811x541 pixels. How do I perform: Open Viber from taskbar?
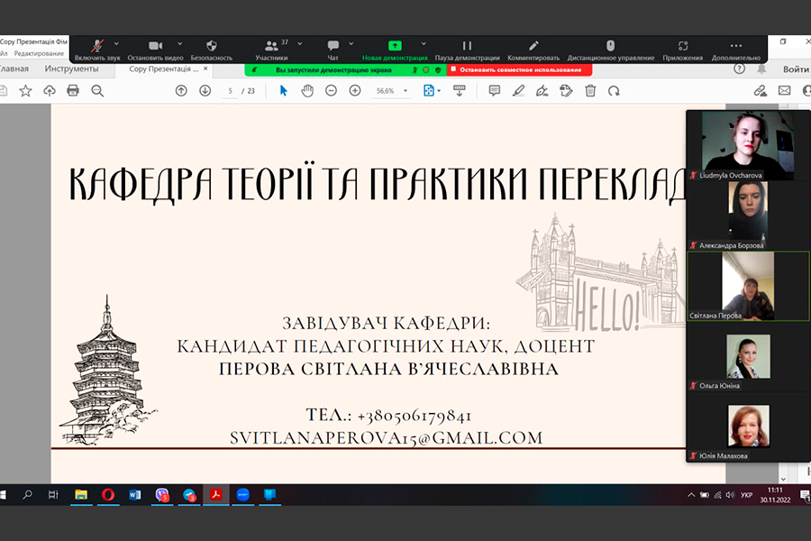pos(162,495)
